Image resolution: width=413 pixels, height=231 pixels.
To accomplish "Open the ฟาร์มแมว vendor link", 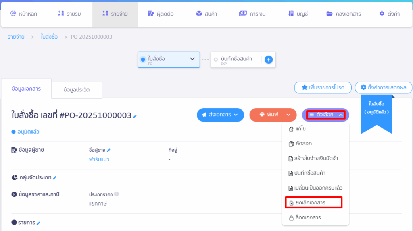I will click(x=99, y=159).
